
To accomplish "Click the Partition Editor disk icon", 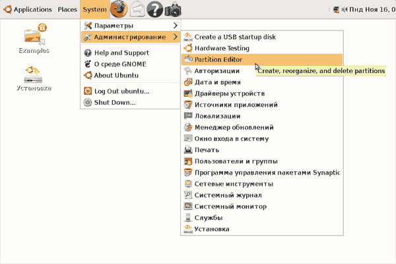I will (188, 59).
